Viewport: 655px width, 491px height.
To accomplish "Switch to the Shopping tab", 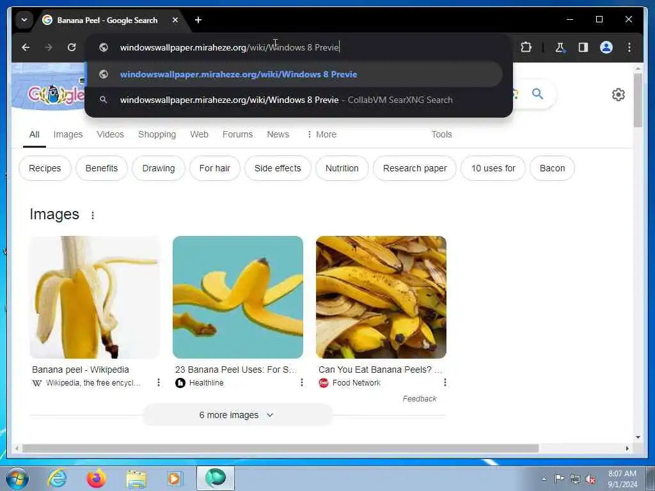I will 157,134.
